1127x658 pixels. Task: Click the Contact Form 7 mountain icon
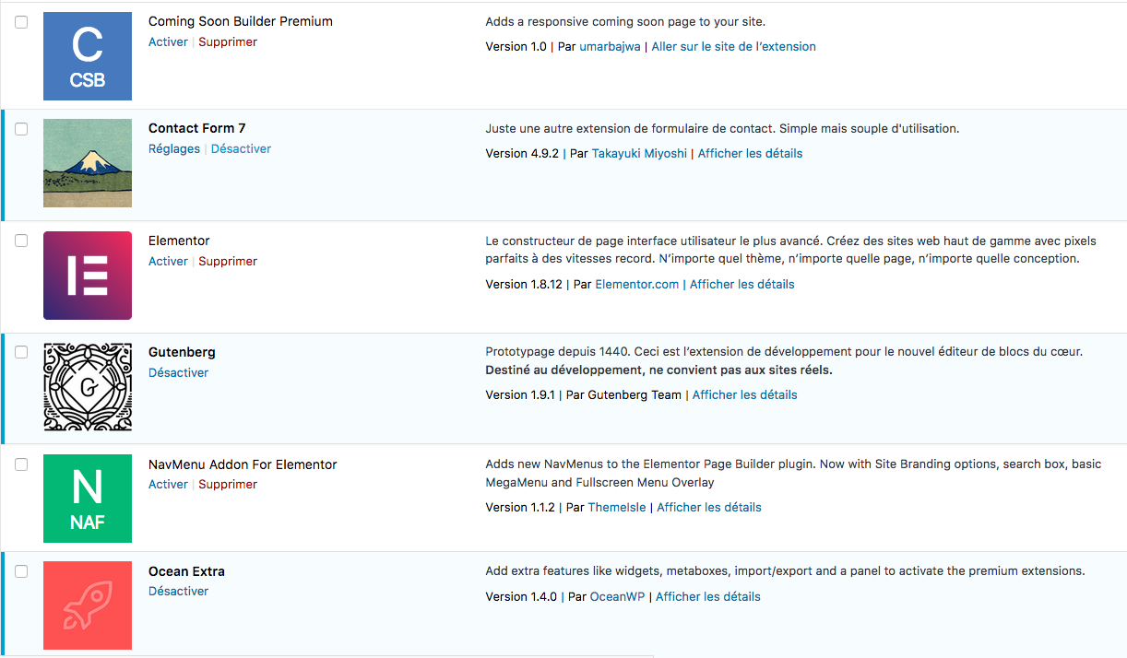click(x=88, y=163)
